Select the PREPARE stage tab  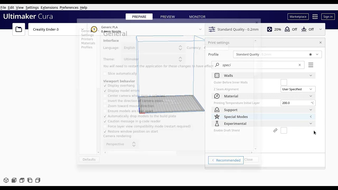tap(139, 17)
